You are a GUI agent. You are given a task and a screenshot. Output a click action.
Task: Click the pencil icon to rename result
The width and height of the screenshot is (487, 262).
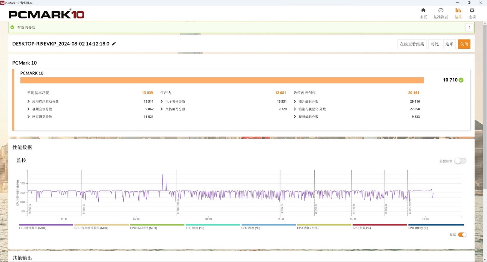114,44
